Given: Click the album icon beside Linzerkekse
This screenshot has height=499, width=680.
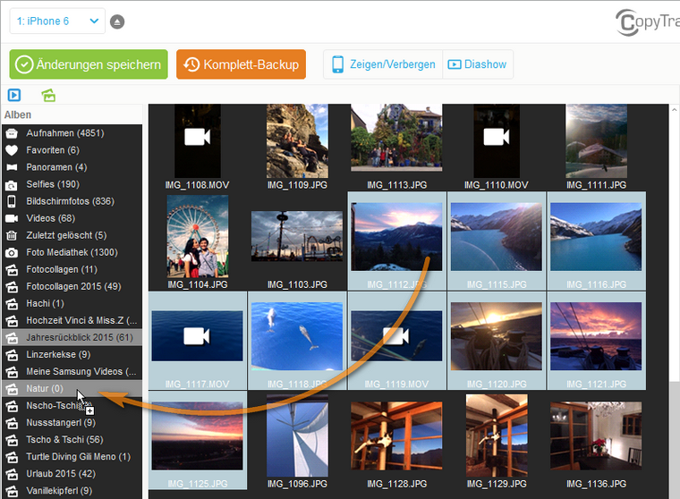Looking at the screenshot, I should coord(12,355).
